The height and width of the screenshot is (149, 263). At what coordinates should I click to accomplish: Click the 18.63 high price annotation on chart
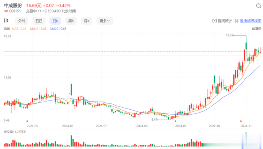pyautogui.click(x=229, y=35)
